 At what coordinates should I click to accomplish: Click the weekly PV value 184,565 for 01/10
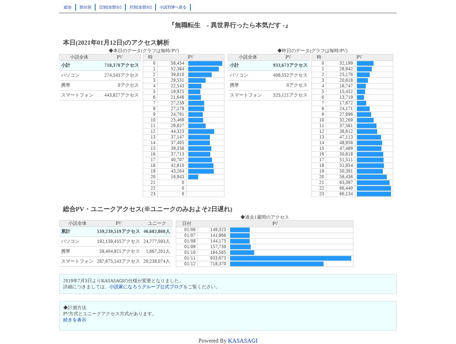point(218,252)
